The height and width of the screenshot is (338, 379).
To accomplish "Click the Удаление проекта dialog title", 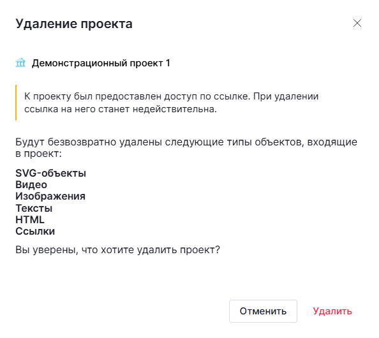I will coord(74,24).
